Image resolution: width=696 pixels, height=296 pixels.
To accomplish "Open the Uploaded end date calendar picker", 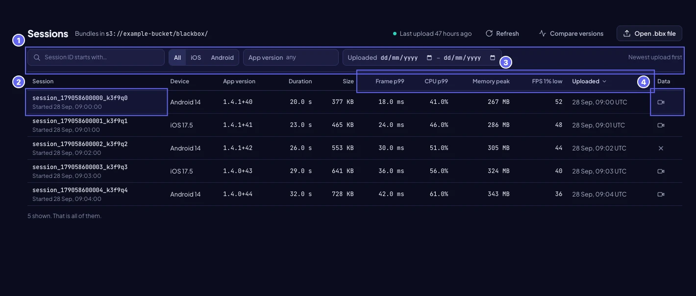I will point(493,58).
